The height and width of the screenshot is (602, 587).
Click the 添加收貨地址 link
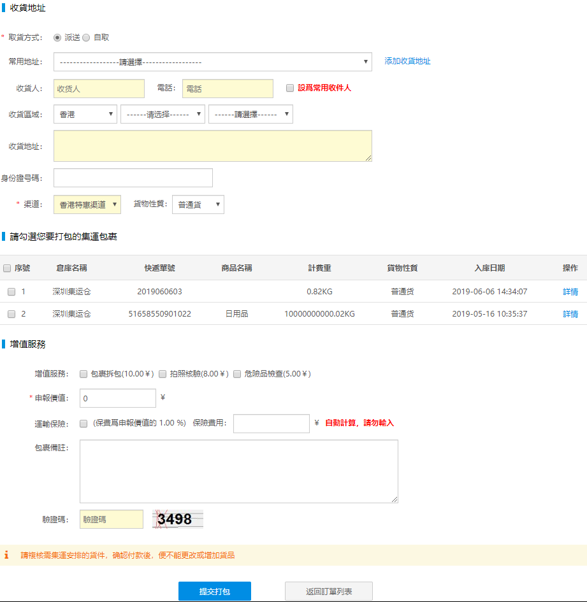[407, 61]
